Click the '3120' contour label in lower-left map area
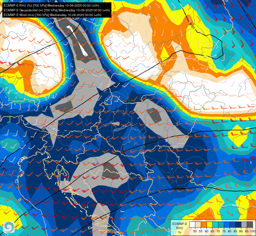256x236 pixels. tap(30, 209)
